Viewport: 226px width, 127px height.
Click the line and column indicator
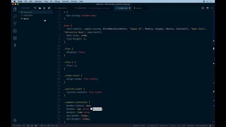[x=153, y=126]
